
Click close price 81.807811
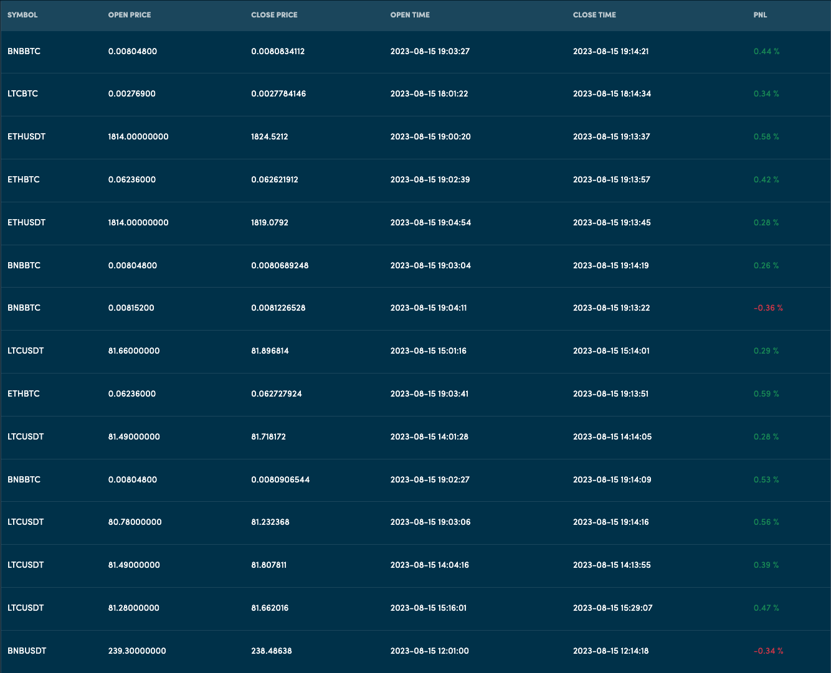tap(269, 565)
